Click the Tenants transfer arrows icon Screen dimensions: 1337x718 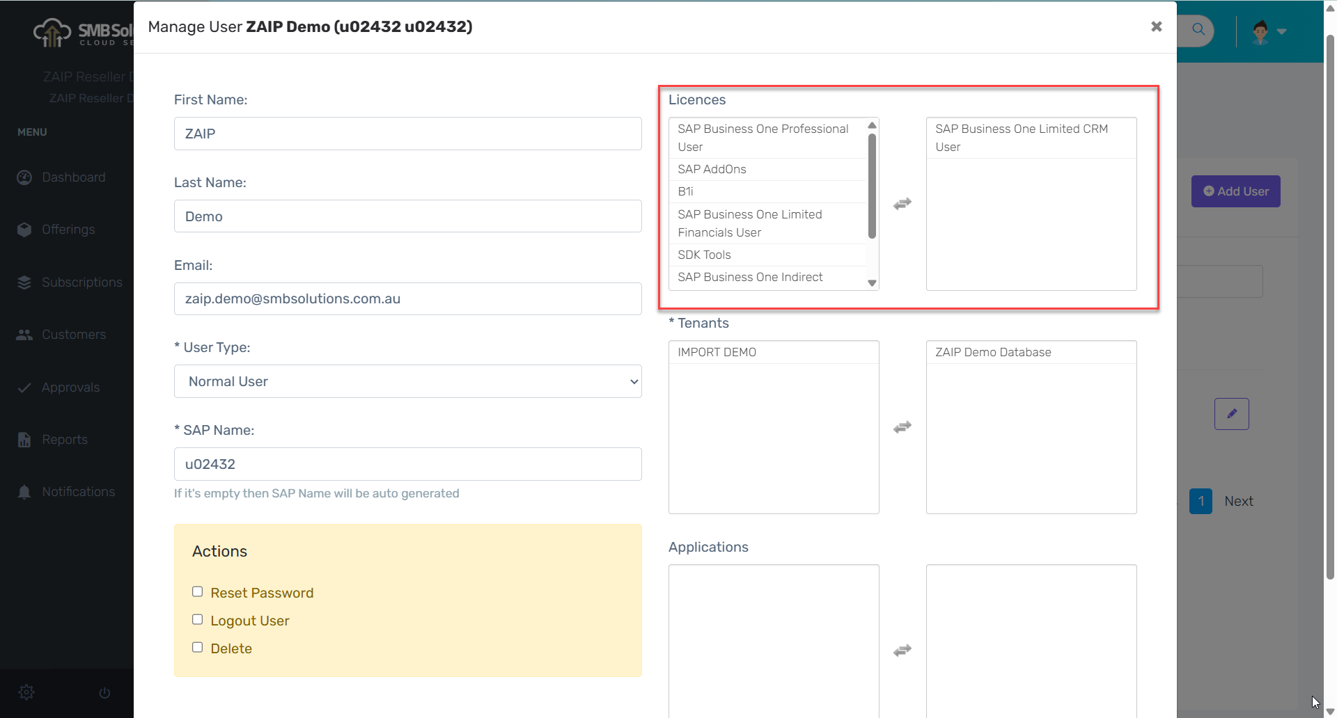(x=902, y=427)
